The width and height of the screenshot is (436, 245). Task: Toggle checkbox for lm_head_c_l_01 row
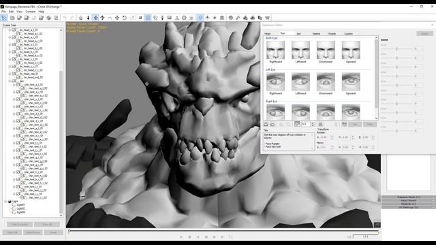[14, 59]
